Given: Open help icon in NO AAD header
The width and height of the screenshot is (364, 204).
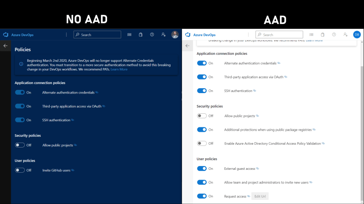Looking at the screenshot, I should coord(152,35).
